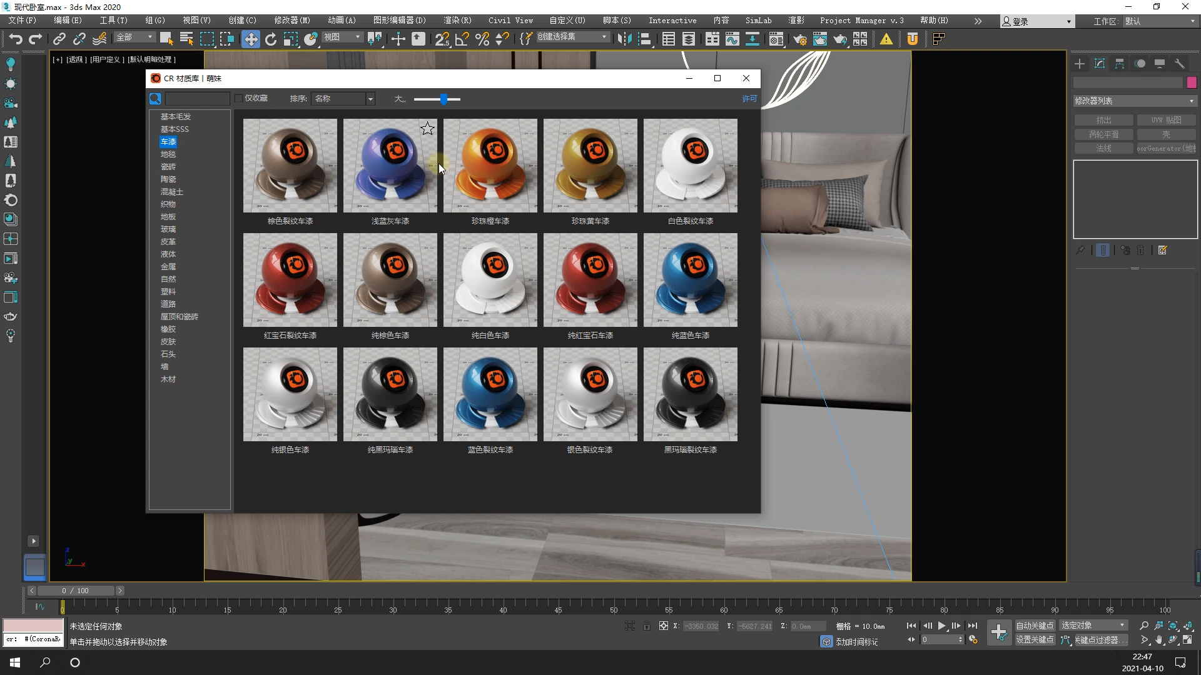Open the 视图 reference coordinate dropdown

(x=342, y=37)
